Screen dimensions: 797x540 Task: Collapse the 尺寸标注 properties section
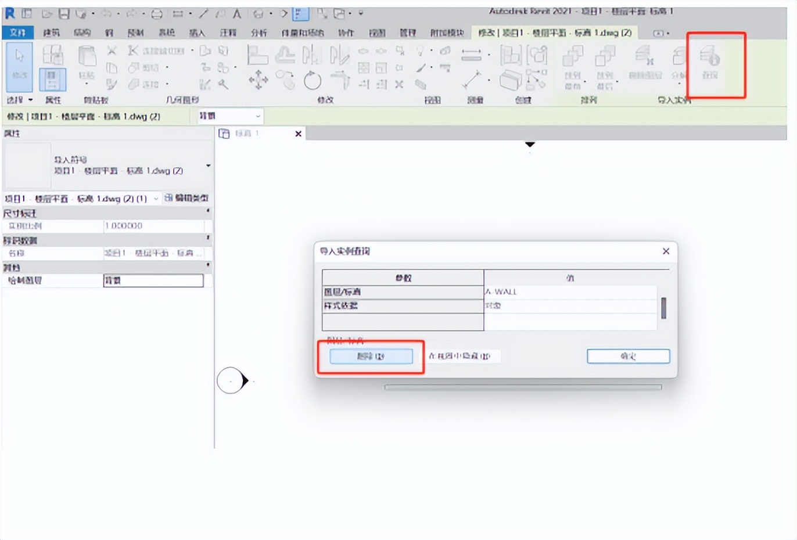pyautogui.click(x=208, y=212)
